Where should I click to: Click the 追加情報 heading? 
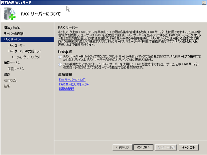[x=65, y=75]
